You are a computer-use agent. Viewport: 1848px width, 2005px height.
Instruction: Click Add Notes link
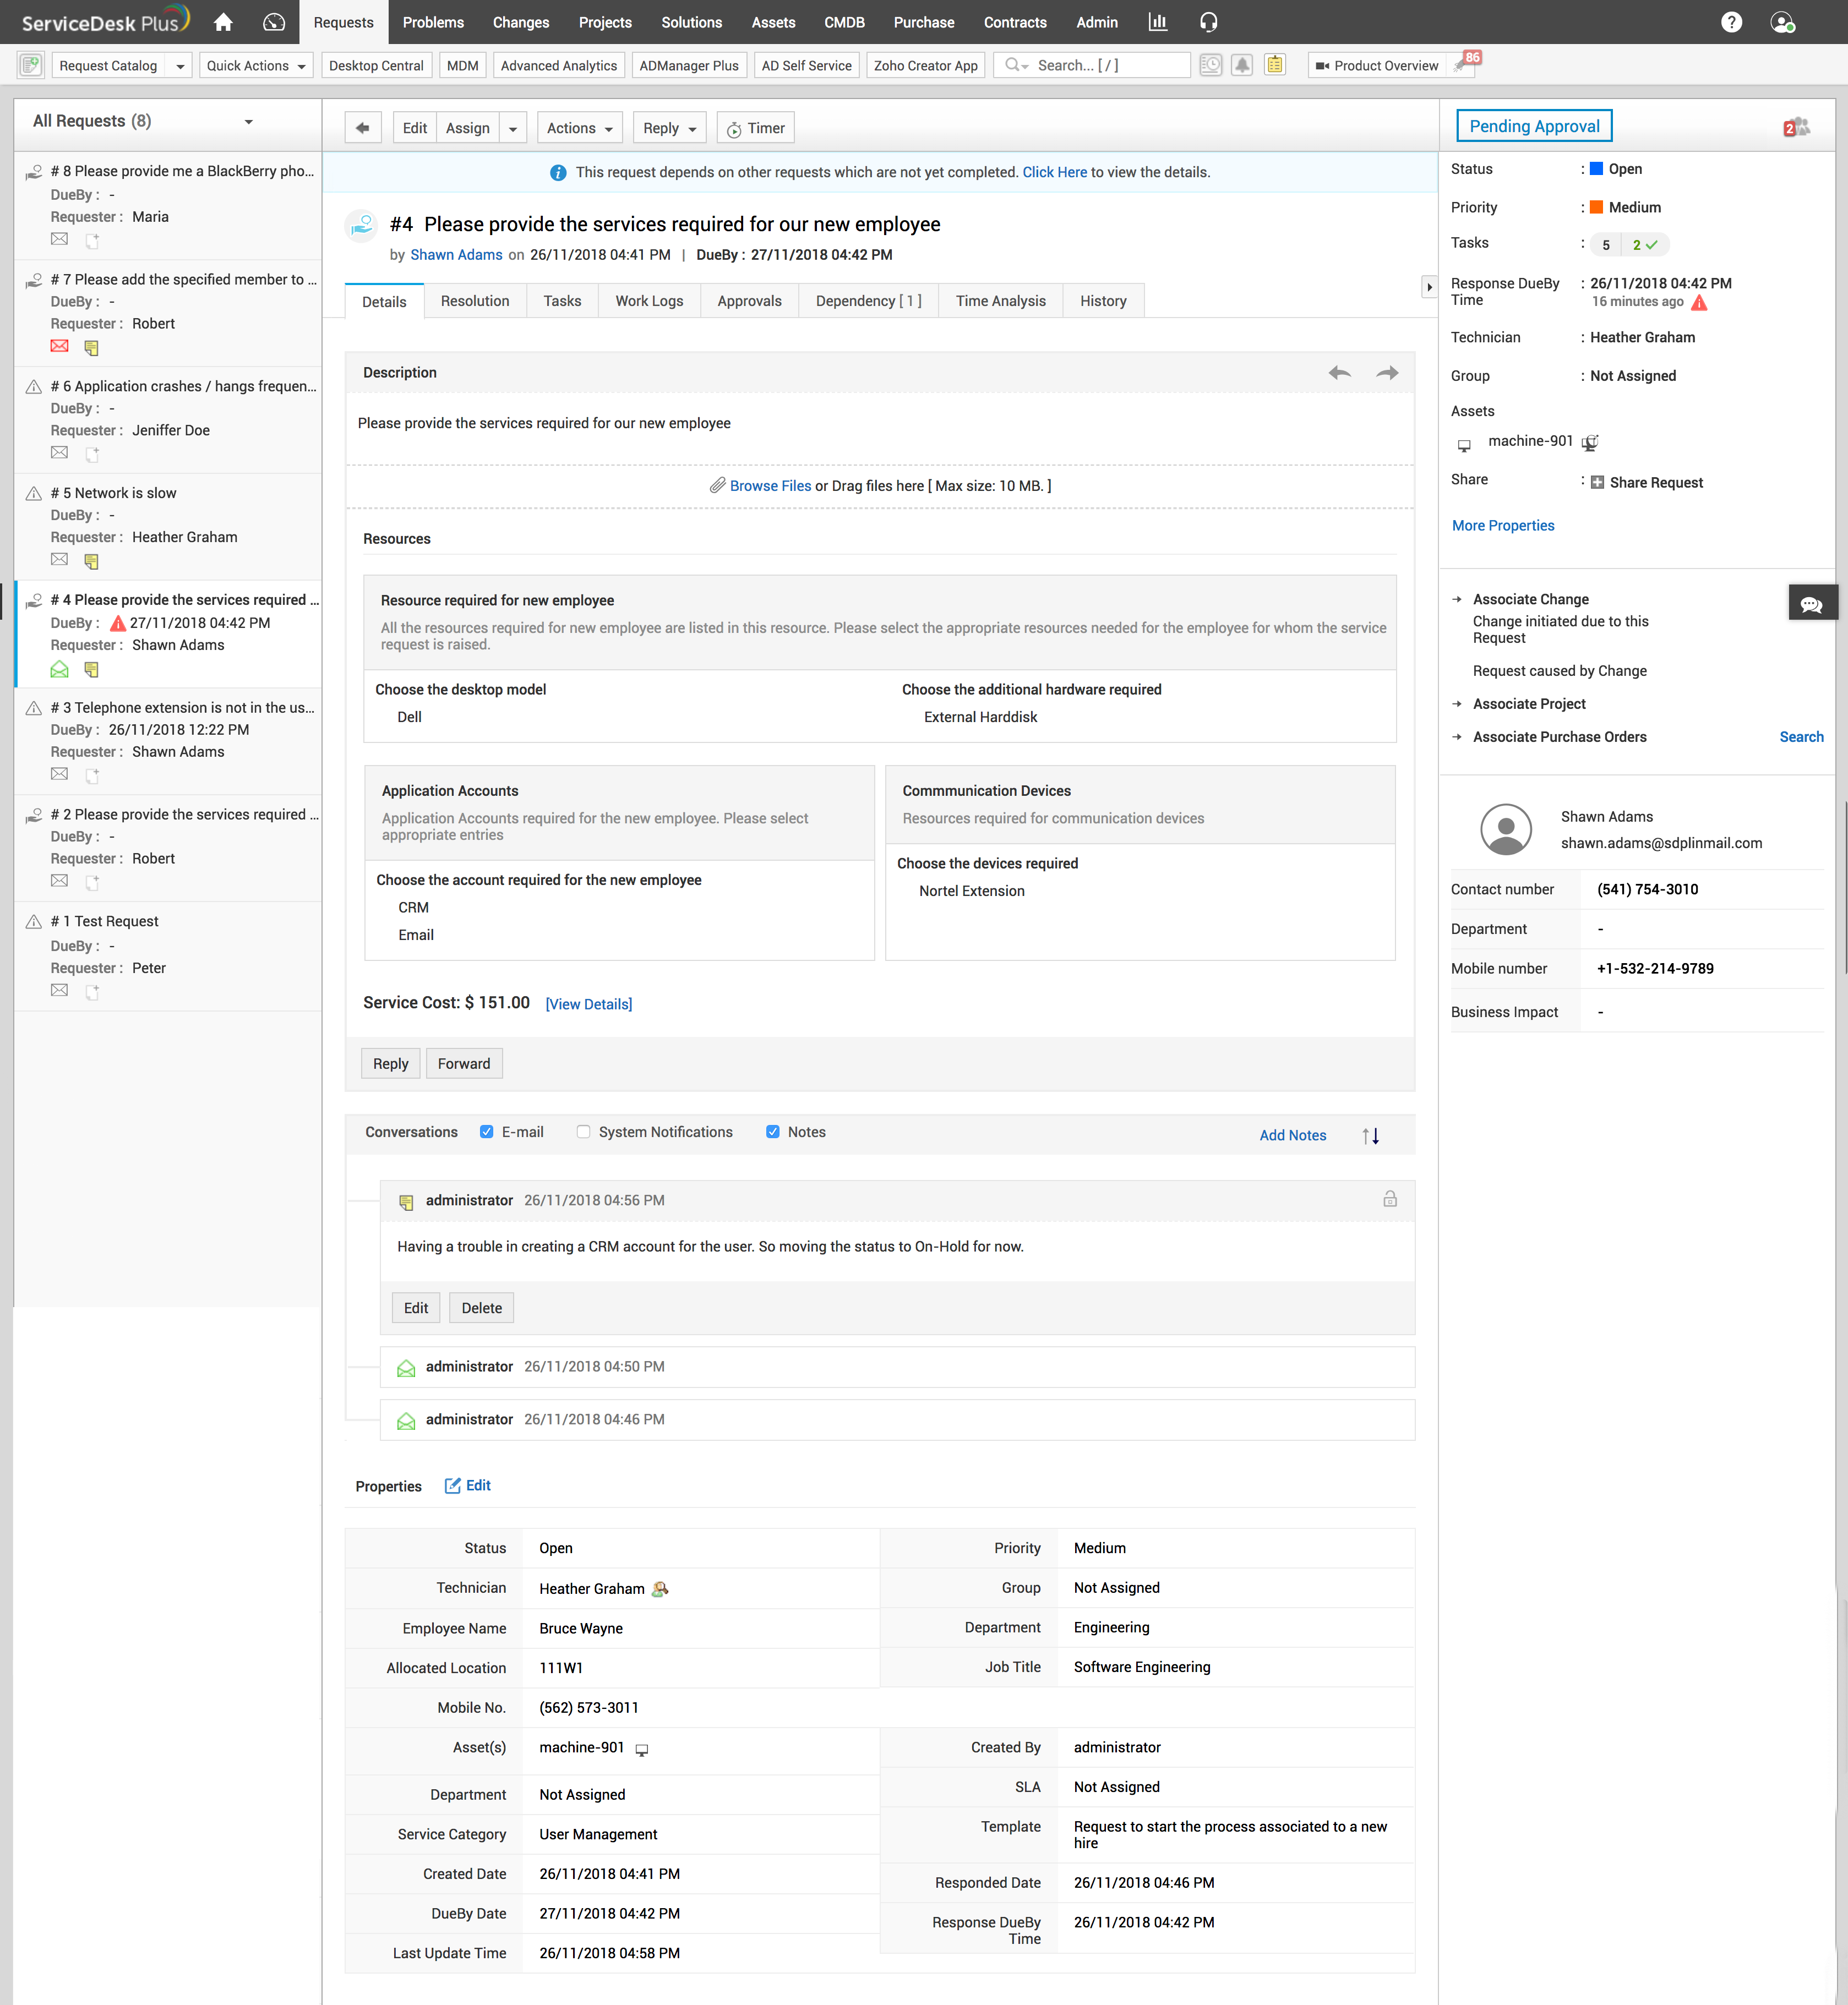pyautogui.click(x=1293, y=1135)
